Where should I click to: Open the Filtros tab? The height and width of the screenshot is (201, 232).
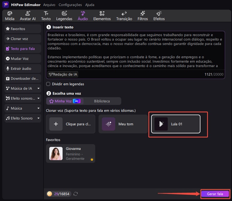coord(143,16)
